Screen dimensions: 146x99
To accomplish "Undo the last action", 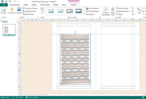I will [x=10, y=1].
